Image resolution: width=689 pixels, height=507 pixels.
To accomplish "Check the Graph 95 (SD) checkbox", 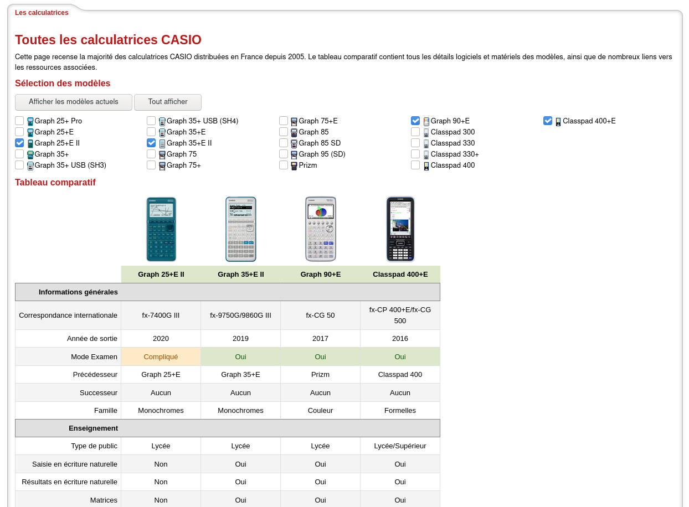I will coord(284,154).
